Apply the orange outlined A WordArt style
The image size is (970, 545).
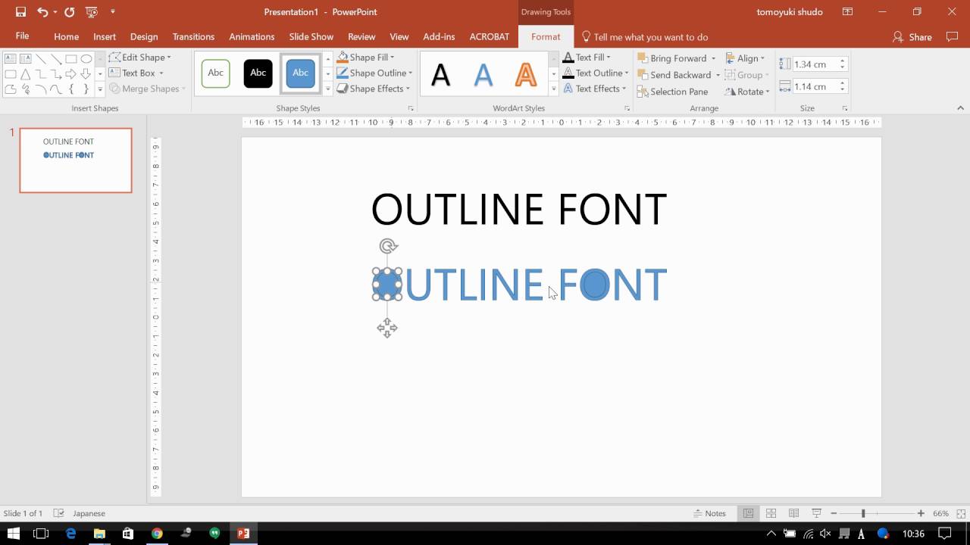point(525,74)
